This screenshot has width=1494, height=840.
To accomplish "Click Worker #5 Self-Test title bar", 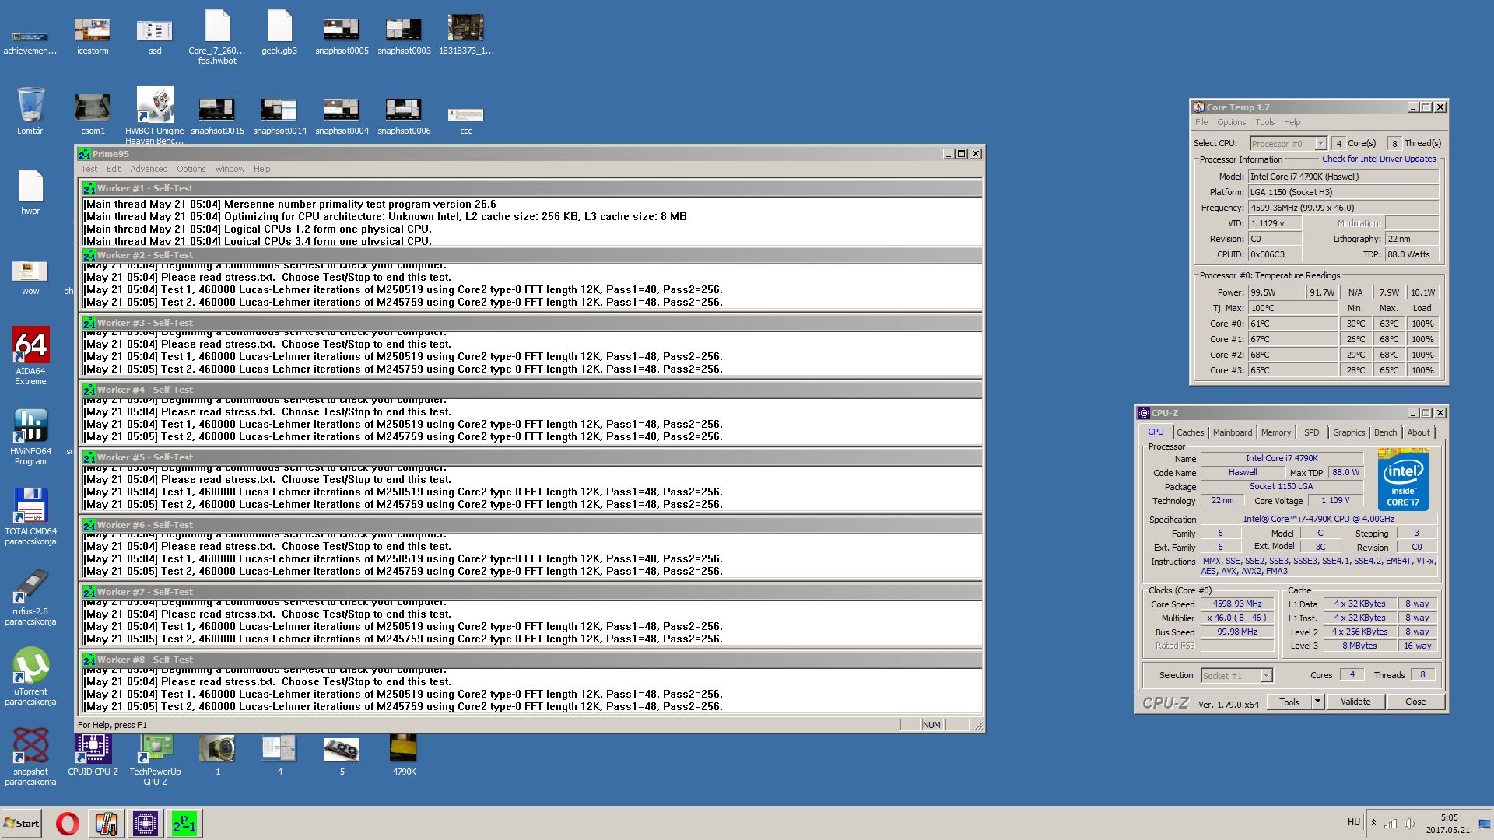I will 531,457.
